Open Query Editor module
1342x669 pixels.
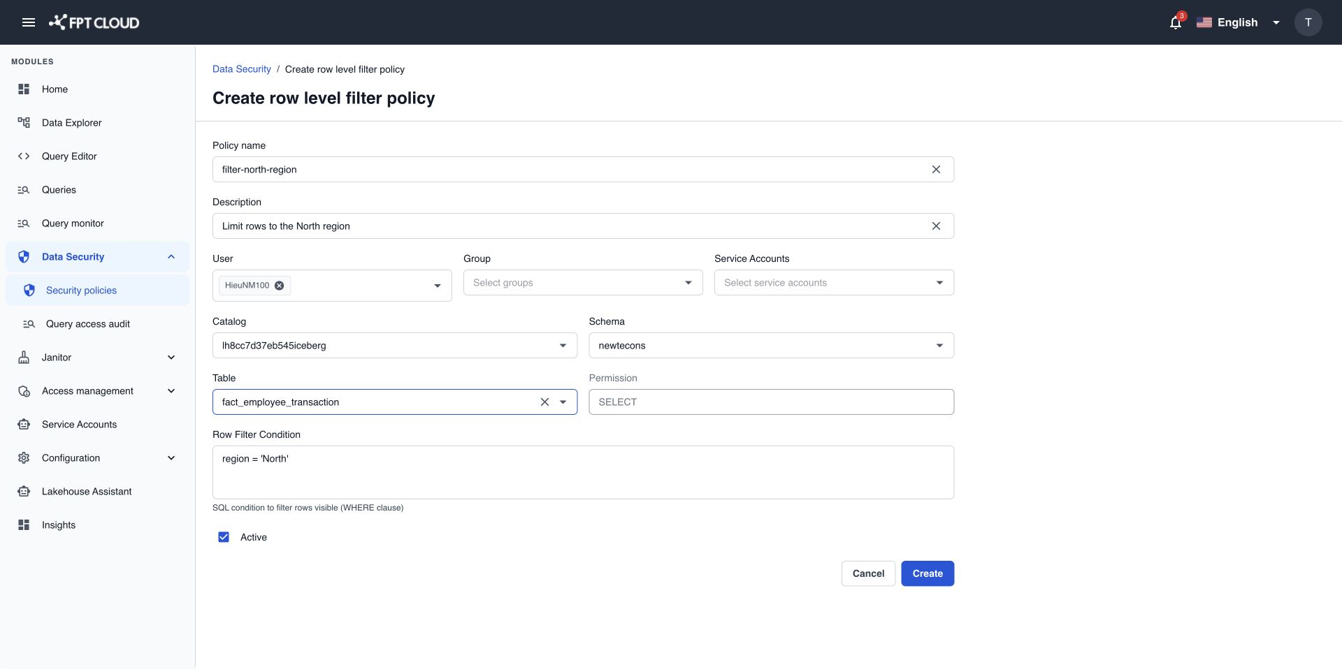pyautogui.click(x=97, y=156)
